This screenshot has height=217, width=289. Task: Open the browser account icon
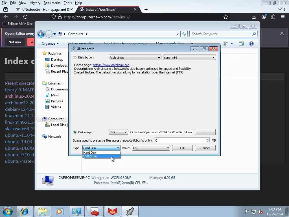pos(264,17)
